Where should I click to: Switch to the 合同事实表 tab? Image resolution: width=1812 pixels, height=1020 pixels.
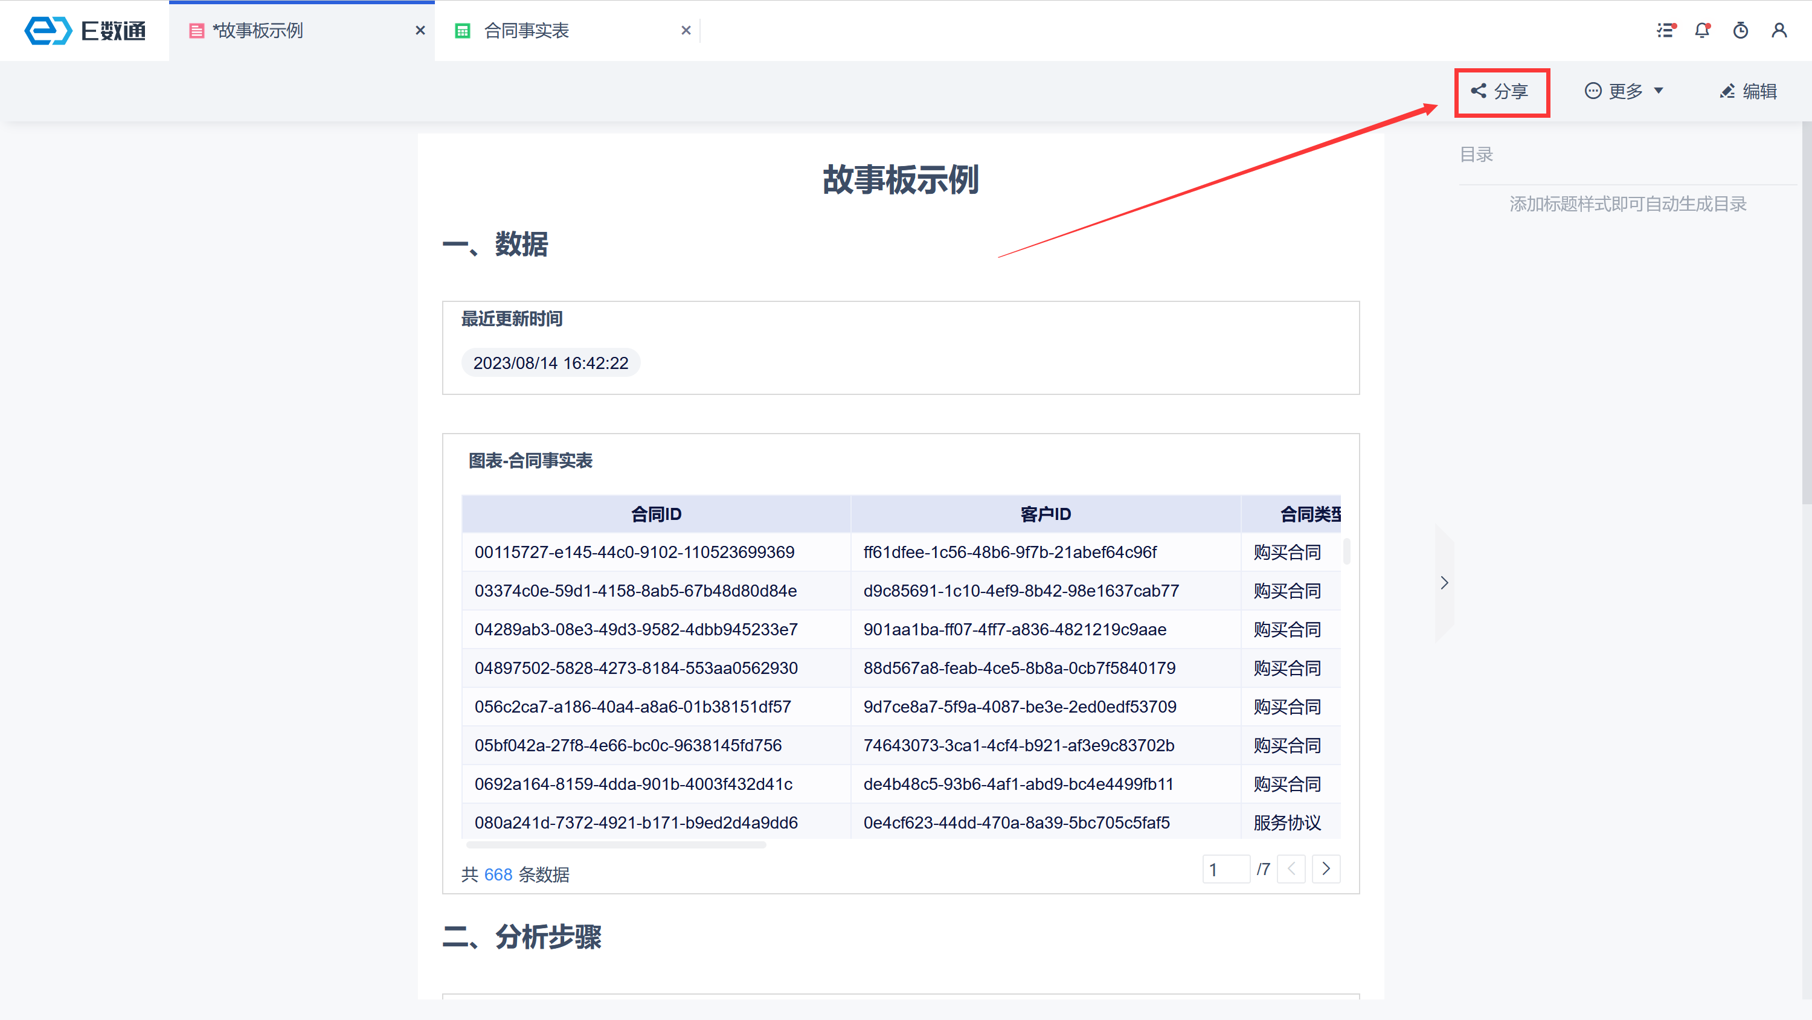point(526,31)
